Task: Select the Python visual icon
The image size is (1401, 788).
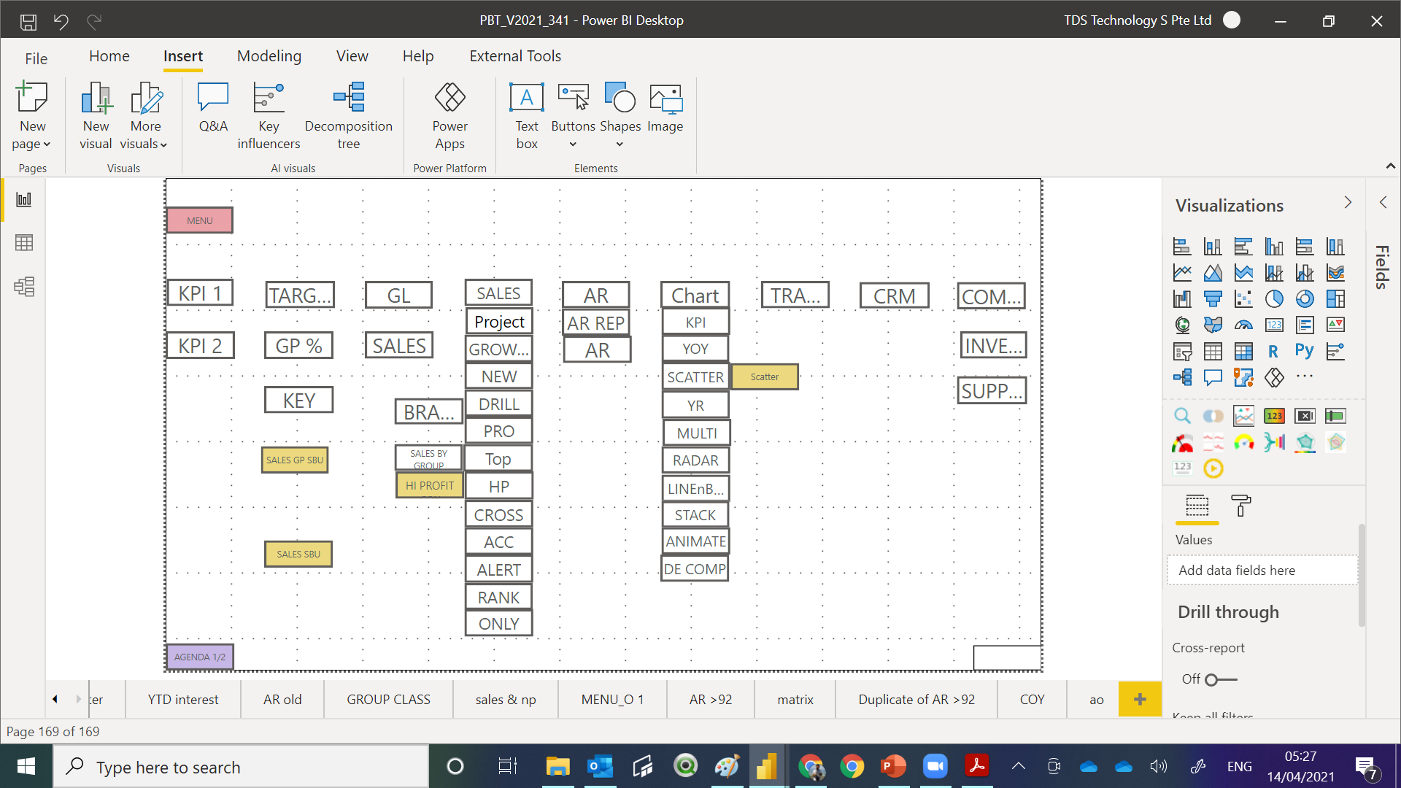Action: coord(1305,351)
